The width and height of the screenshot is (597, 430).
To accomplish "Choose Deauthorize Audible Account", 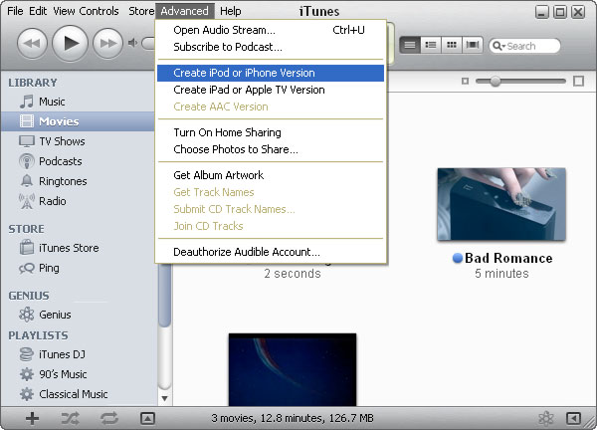I will tap(271, 252).
